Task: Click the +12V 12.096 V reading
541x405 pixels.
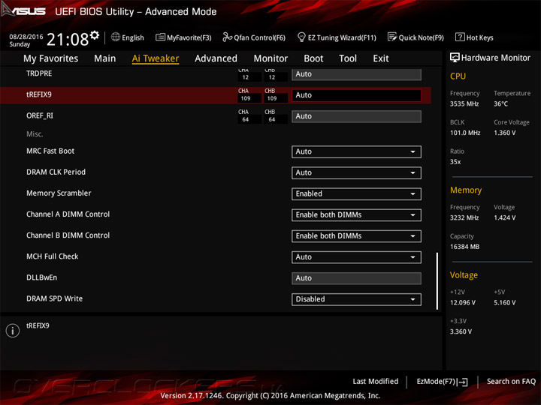Action: pos(463,303)
